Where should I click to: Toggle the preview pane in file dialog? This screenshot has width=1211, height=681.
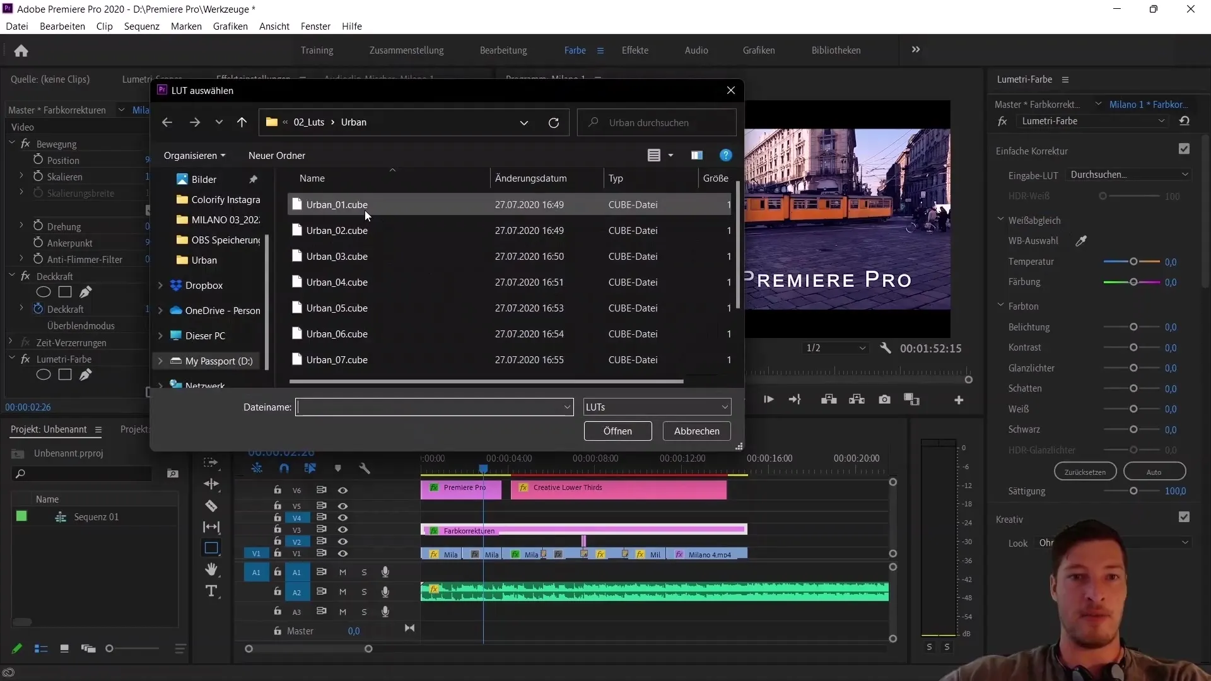[x=696, y=155]
